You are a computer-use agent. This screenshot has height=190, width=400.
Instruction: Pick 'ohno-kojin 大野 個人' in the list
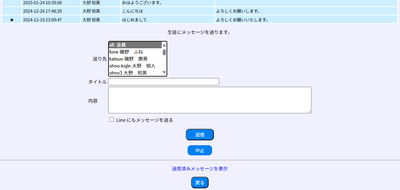[x=135, y=66]
